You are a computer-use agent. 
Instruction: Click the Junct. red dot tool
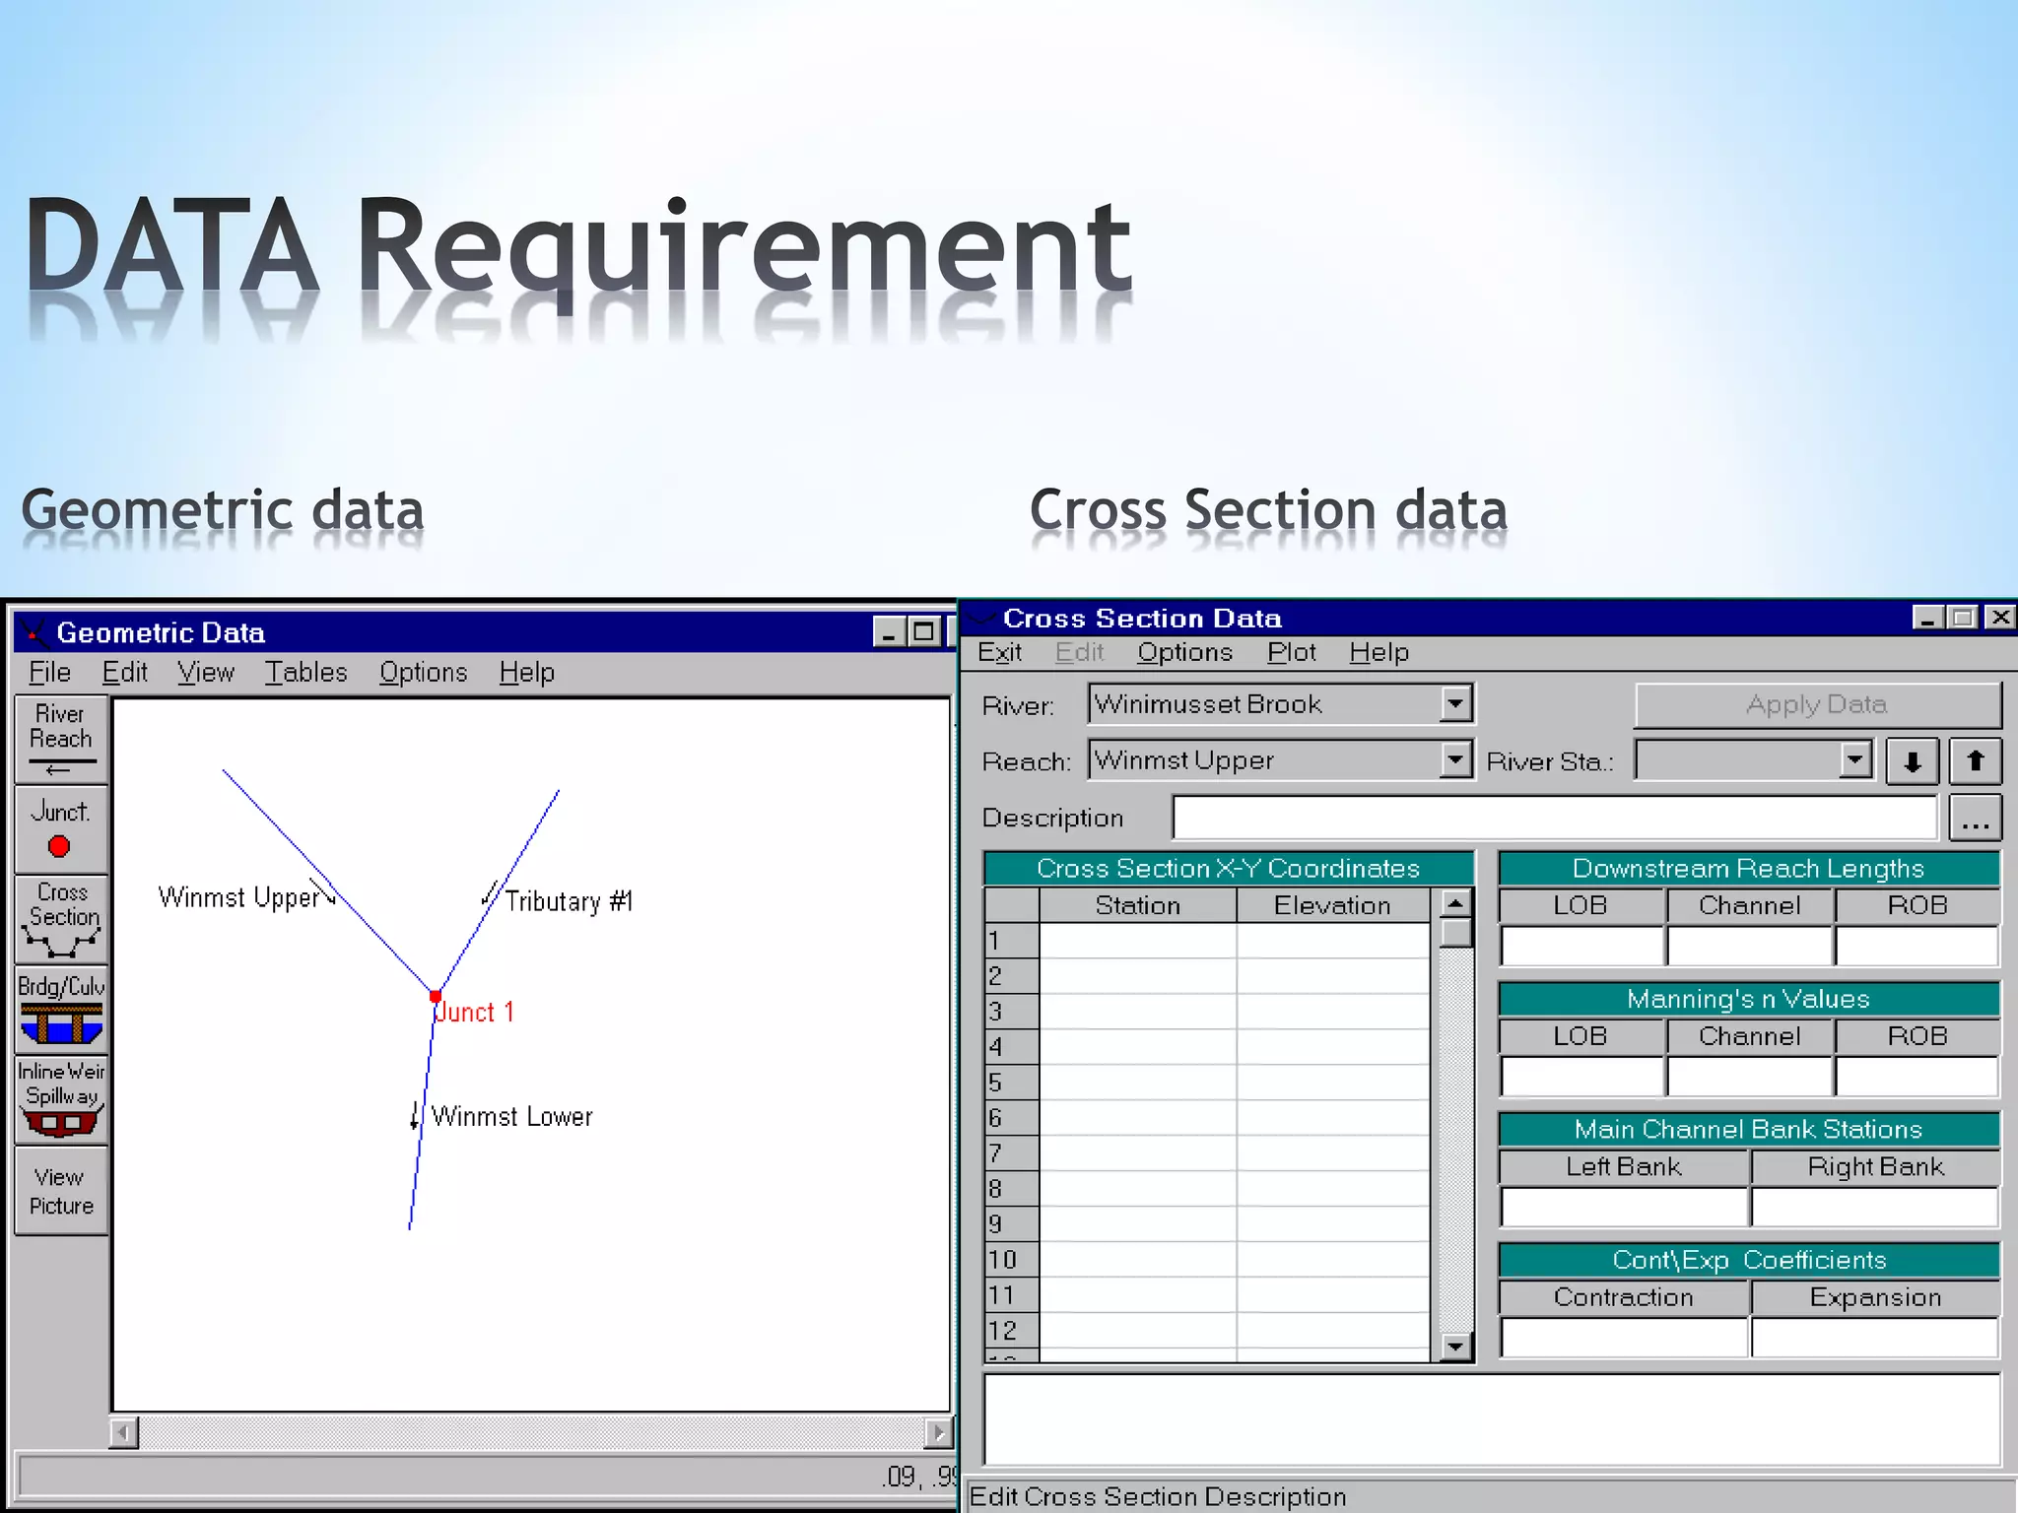pos(61,829)
